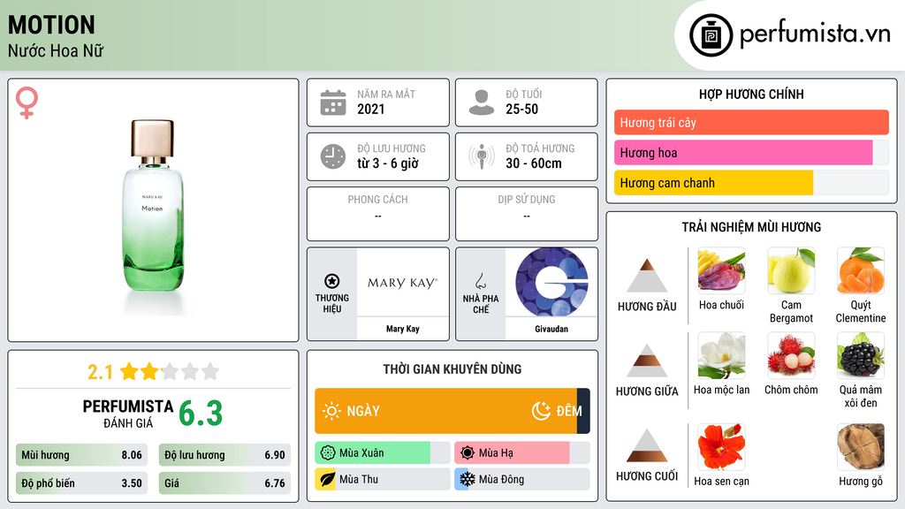Click the Hợp hương chính heading
This screenshot has height=509, width=905.
pyautogui.click(x=751, y=94)
